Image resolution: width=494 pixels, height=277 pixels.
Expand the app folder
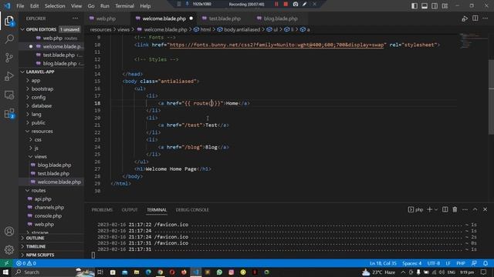36,80
